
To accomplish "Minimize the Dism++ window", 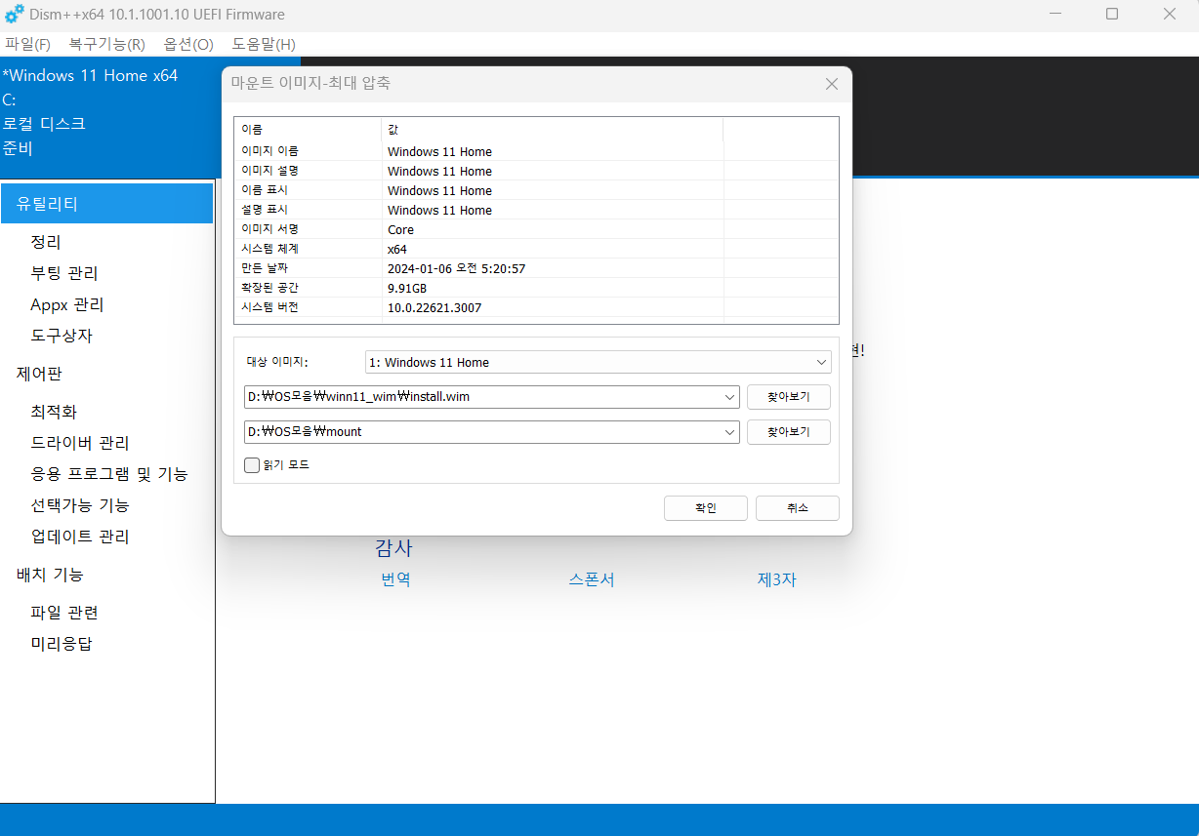I will pos(1054,15).
